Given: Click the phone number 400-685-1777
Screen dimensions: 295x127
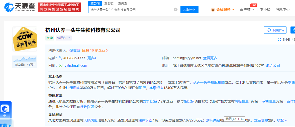Looking at the screenshot, I should (x=74, y=58).
